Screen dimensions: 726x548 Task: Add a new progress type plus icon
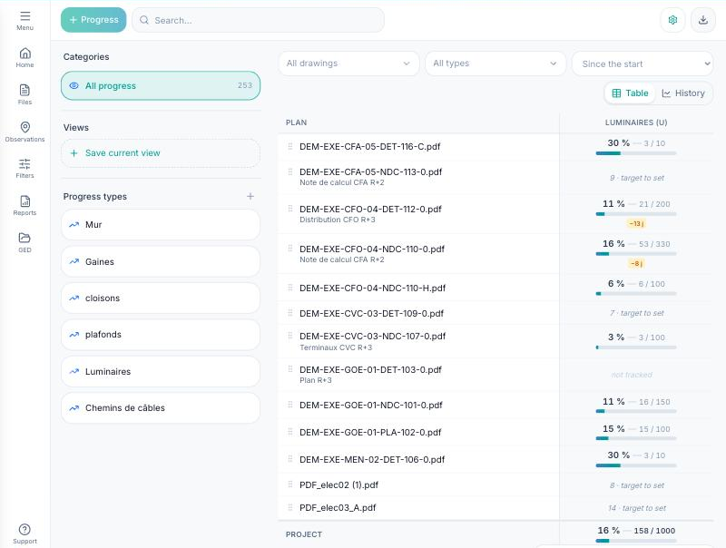(250, 196)
